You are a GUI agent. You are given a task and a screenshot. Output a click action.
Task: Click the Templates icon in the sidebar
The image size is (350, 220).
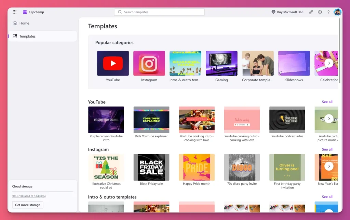14,36
